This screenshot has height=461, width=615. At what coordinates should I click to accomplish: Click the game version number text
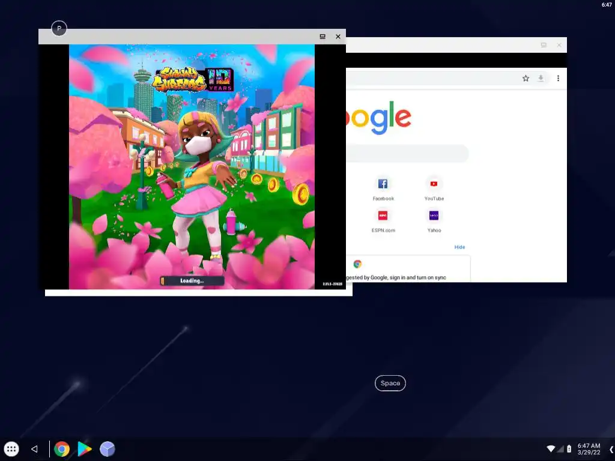(x=332, y=284)
